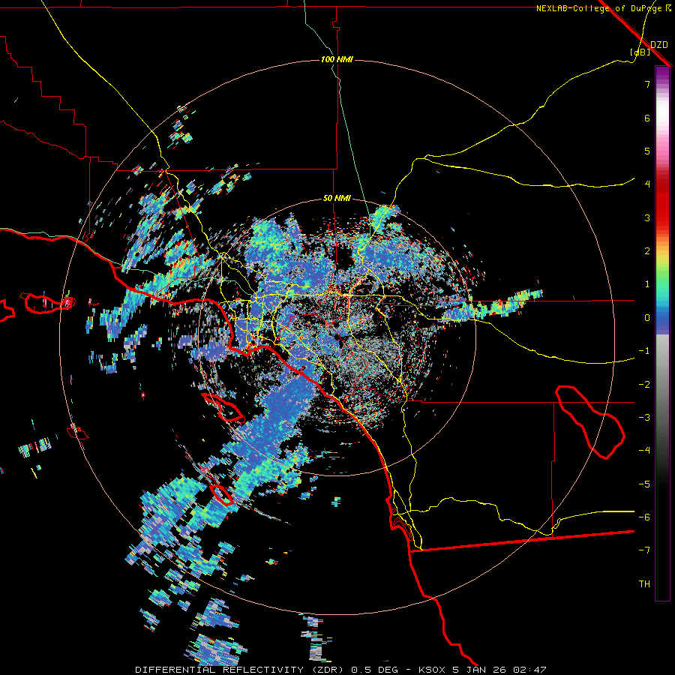This screenshot has width=675, height=675.
Task: Click the (ZDR) abbreviation in the caption
Action: [x=327, y=670]
